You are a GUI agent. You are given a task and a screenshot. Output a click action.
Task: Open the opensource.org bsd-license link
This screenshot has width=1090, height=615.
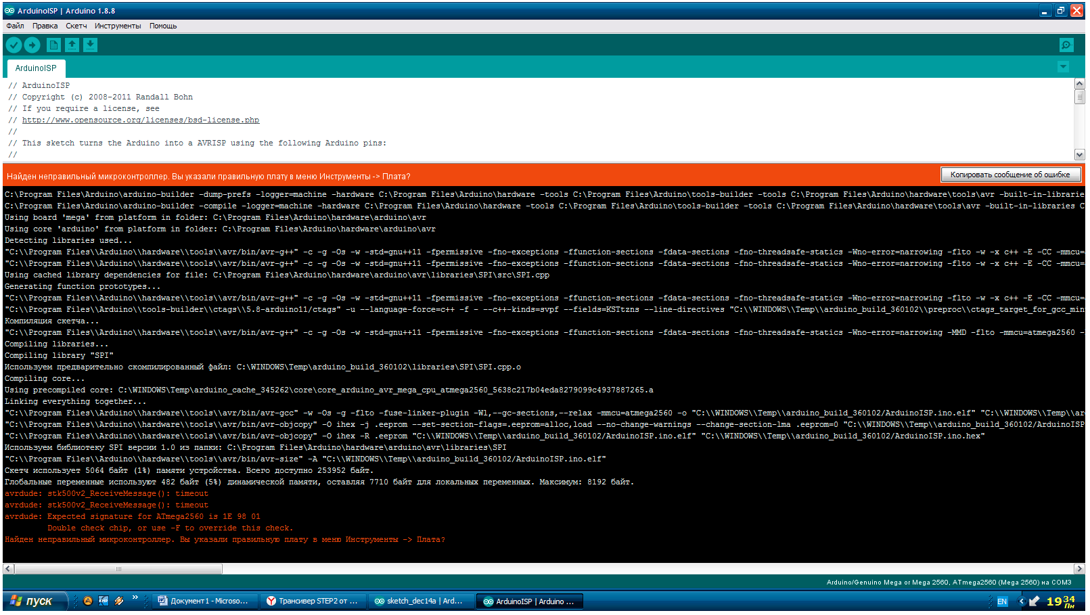point(141,120)
